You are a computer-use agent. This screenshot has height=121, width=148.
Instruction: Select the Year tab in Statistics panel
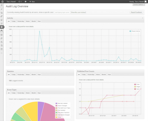39,74
